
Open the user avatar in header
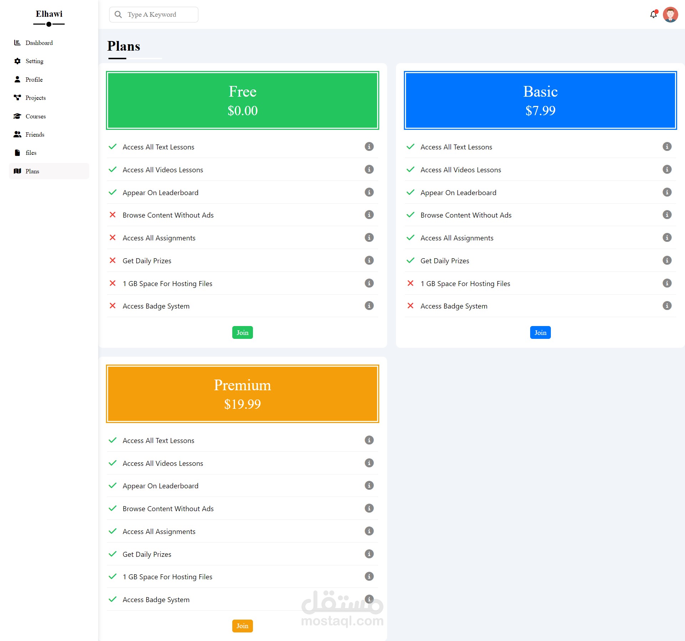pyautogui.click(x=670, y=15)
